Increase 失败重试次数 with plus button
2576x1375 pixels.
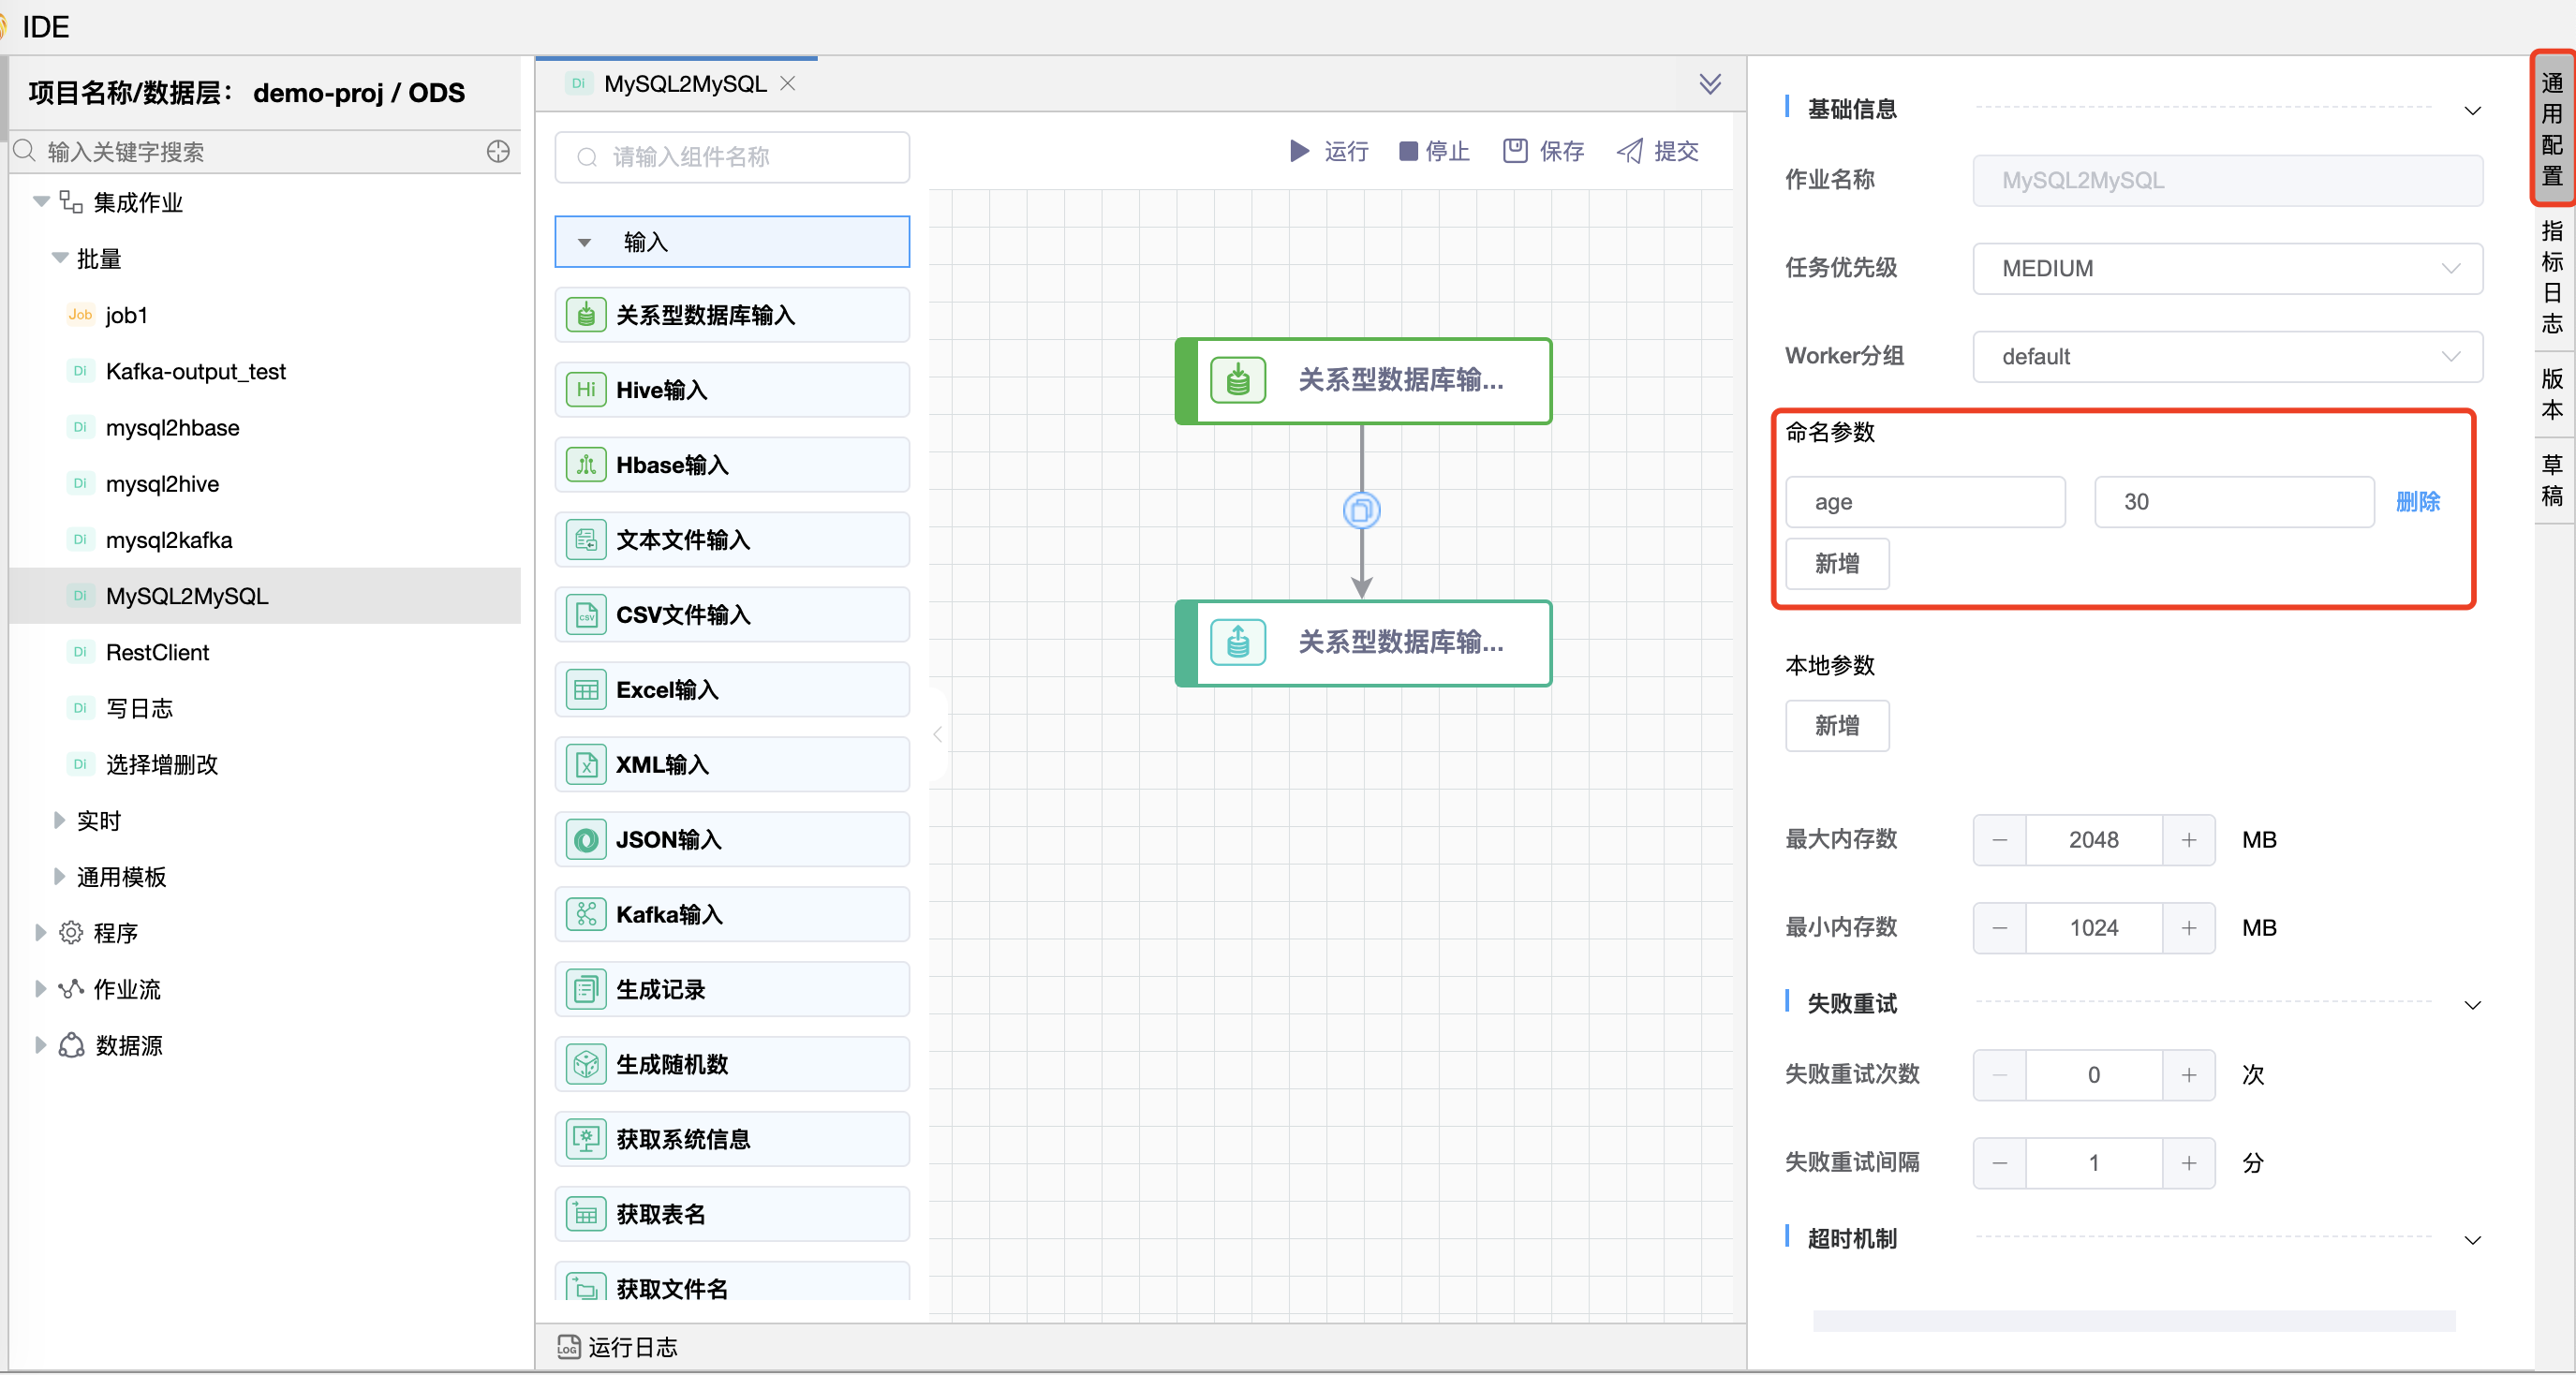[2188, 1075]
